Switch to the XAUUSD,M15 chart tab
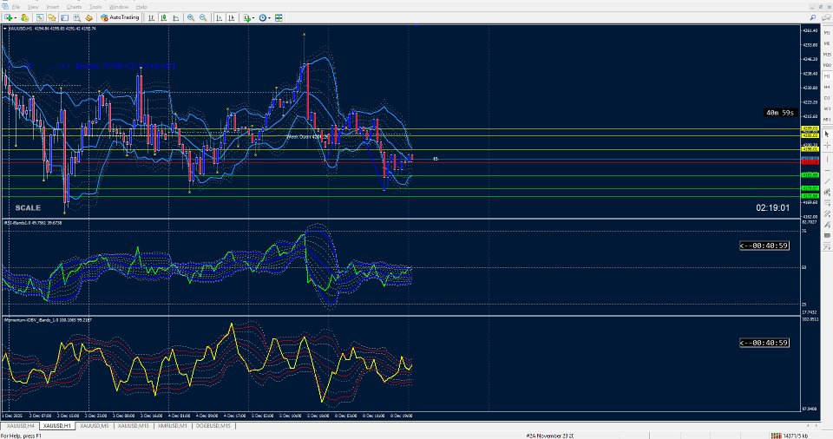833x439 pixels. (133, 426)
